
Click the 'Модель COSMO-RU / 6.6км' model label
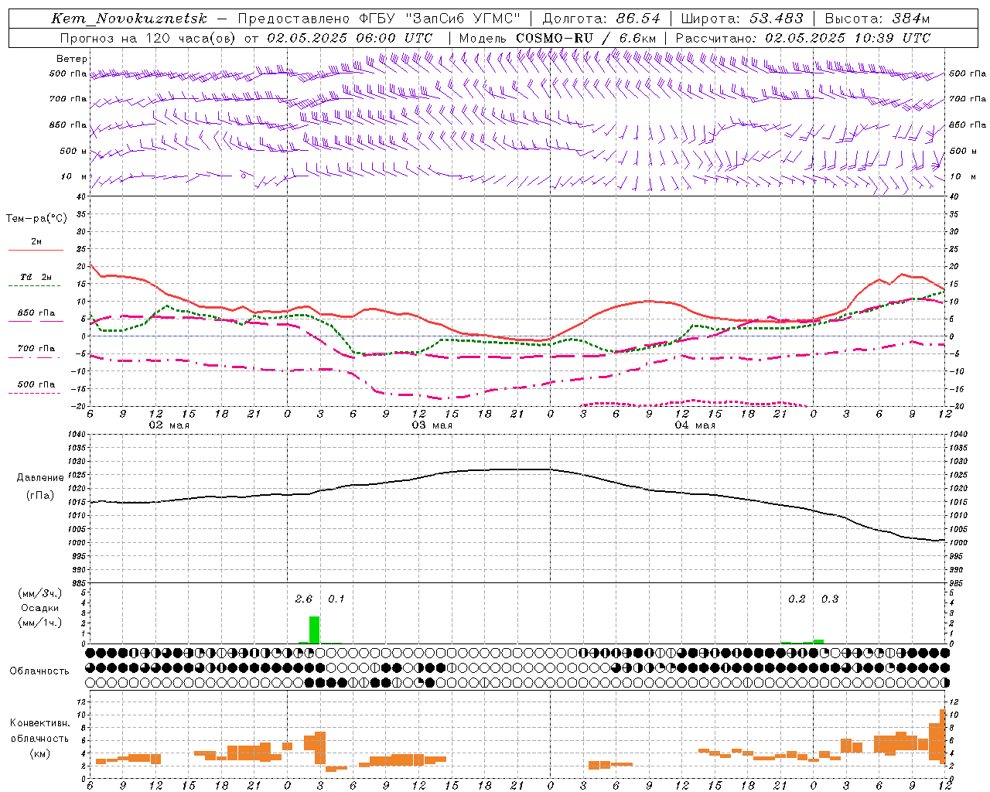558,38
